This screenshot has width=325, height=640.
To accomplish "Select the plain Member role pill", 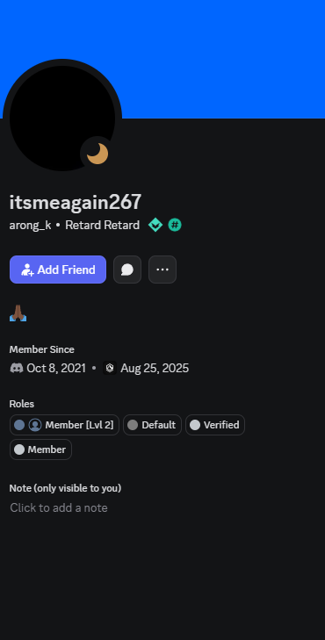I will pyautogui.click(x=40, y=449).
